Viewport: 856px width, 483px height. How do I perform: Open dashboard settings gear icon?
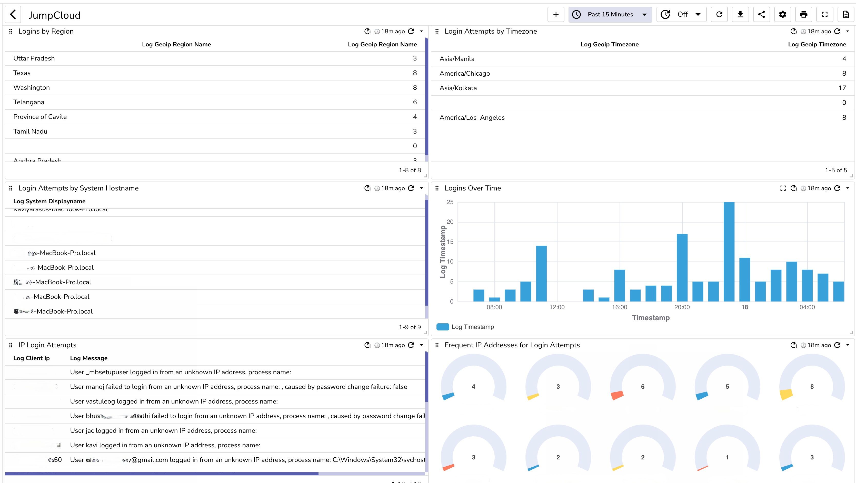point(782,14)
